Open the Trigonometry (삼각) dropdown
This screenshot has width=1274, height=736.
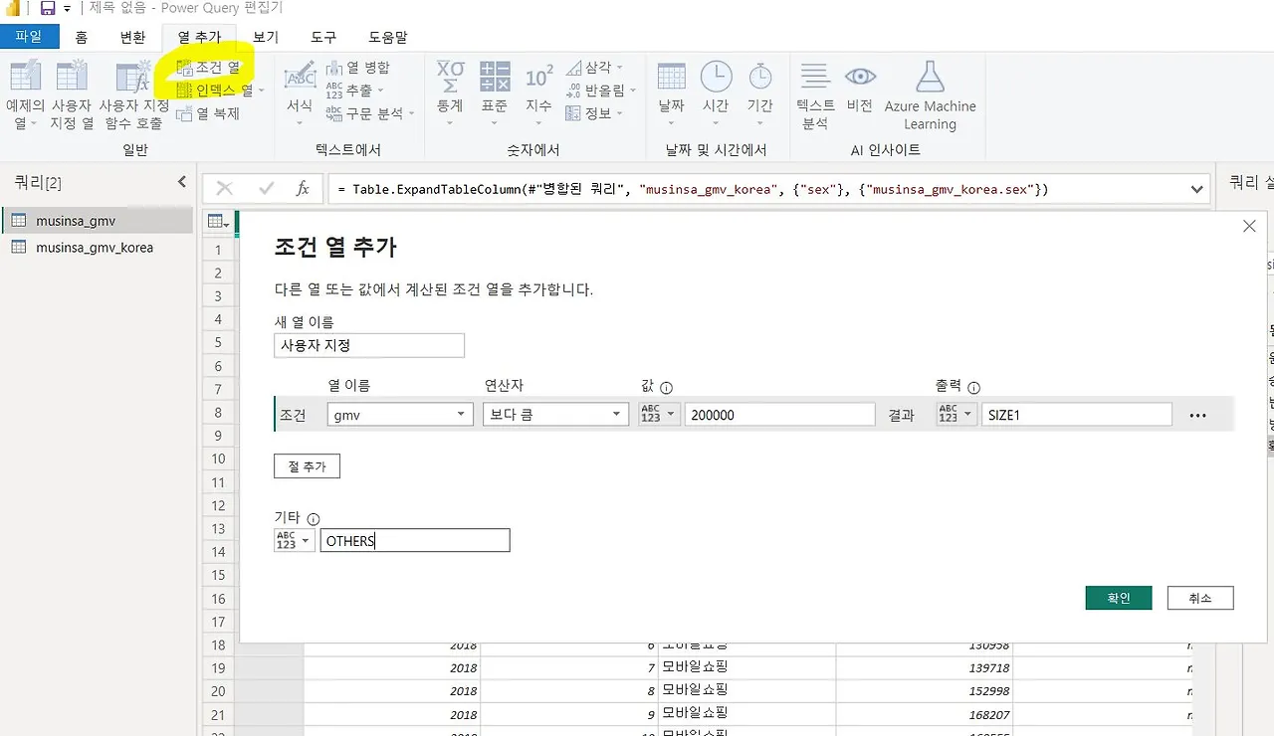pyautogui.click(x=594, y=68)
